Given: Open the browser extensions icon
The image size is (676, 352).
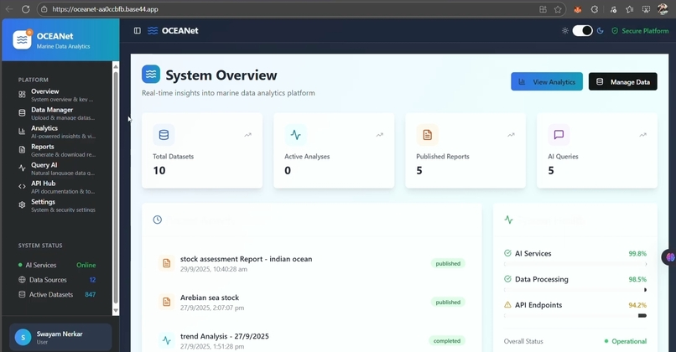Looking at the screenshot, I should [594, 9].
